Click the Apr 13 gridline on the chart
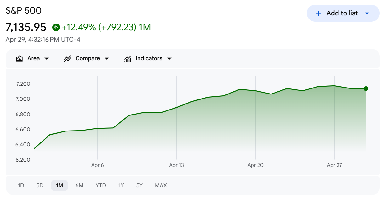381x198 pixels. tap(177, 118)
